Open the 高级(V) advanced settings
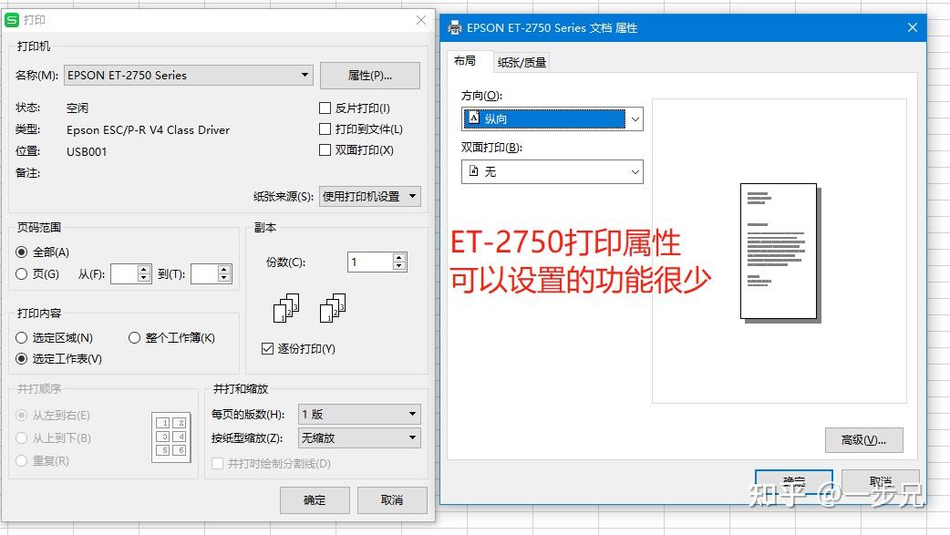The height and width of the screenshot is (535, 950). [864, 440]
